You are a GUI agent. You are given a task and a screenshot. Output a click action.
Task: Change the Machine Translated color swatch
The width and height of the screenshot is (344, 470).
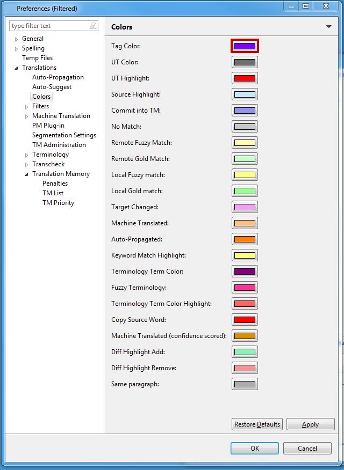(245, 223)
